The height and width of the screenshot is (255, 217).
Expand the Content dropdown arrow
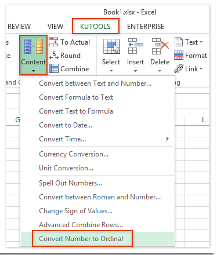(x=34, y=71)
